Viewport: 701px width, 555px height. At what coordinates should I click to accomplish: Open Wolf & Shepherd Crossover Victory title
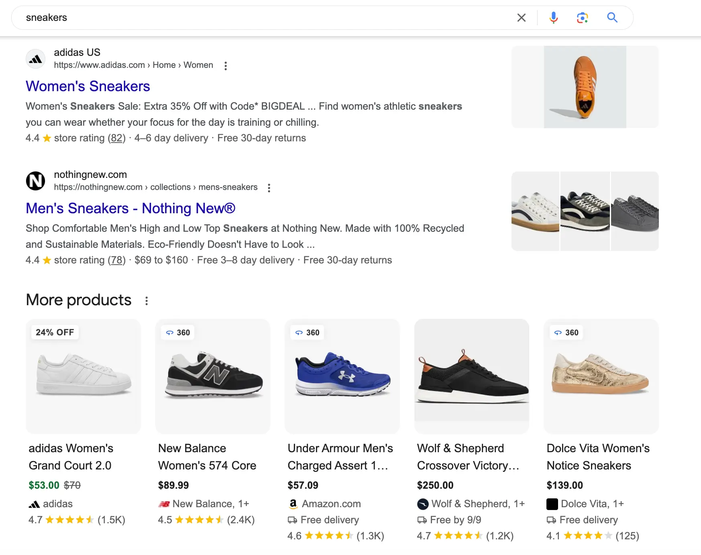tap(469, 457)
